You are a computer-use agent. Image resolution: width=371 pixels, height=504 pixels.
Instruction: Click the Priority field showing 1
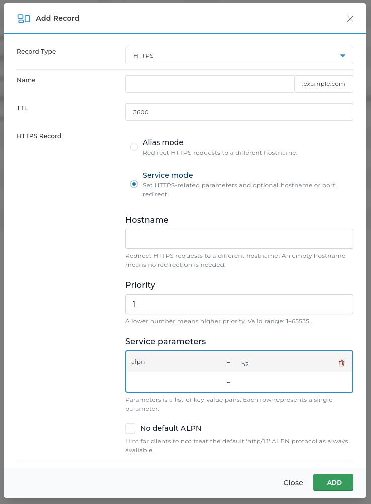[x=239, y=304]
